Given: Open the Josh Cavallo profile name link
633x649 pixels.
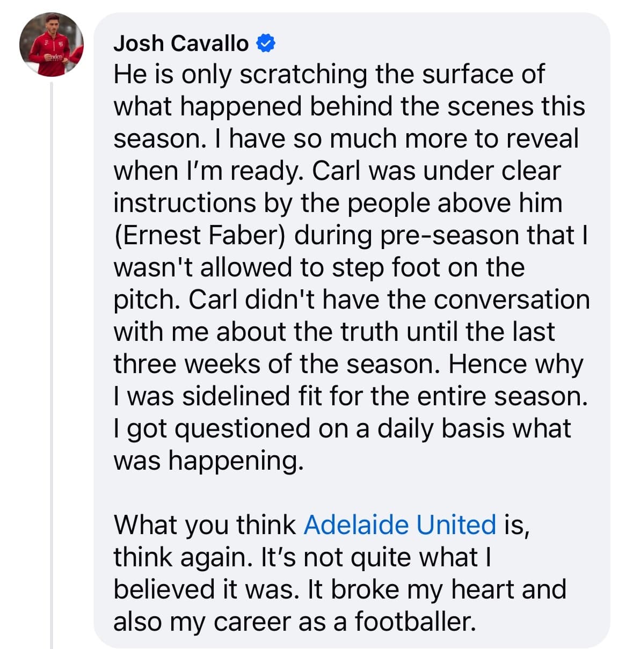Looking at the screenshot, I should 181,43.
